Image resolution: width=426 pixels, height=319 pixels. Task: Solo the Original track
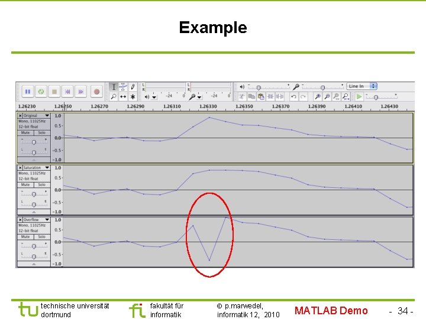point(42,133)
